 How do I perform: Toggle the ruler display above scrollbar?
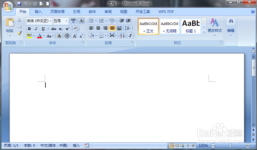pos(253,51)
